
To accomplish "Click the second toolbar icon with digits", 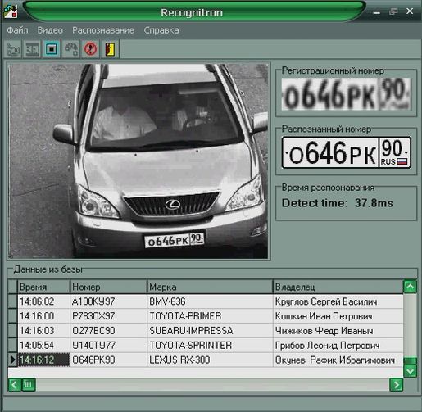I will (32, 49).
